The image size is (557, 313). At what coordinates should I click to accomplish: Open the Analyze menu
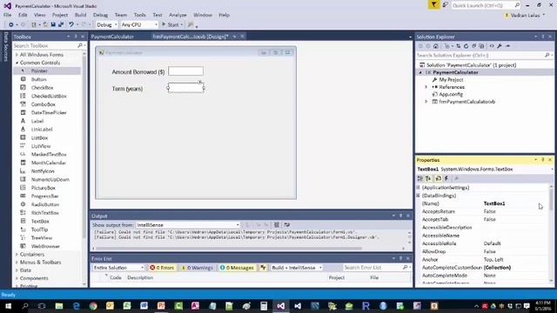pyautogui.click(x=178, y=15)
